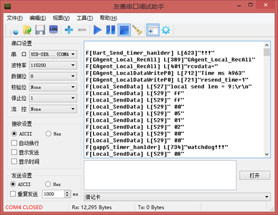This screenshot has width=278, height=215.
Task: Open the 帮助(H) menu
Action: (109, 18)
